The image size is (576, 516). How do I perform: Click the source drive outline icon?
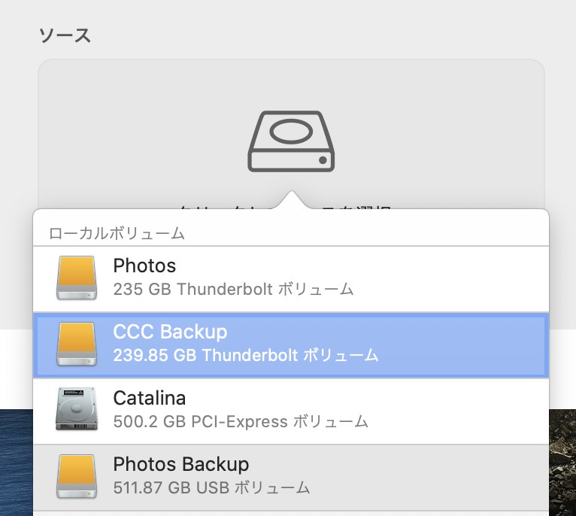(291, 141)
